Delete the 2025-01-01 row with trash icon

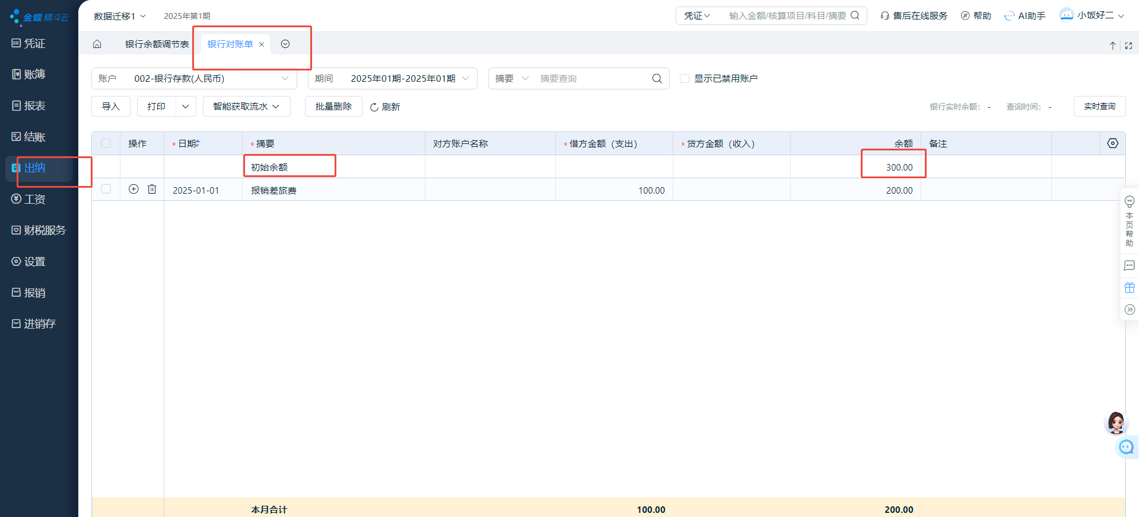tap(152, 190)
